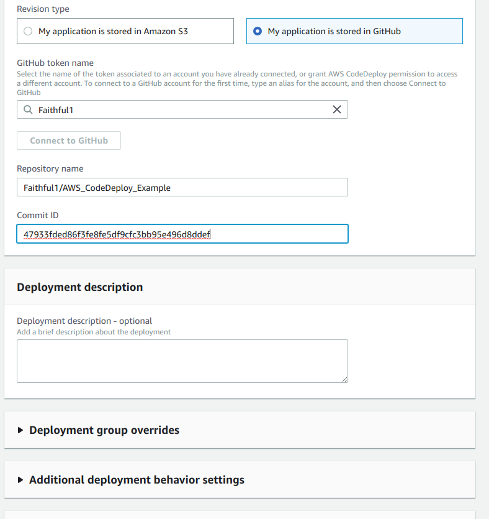Image resolution: width=489 pixels, height=519 pixels.
Task: Select "My application is stored in Amazon S3"
Action: click(27, 31)
